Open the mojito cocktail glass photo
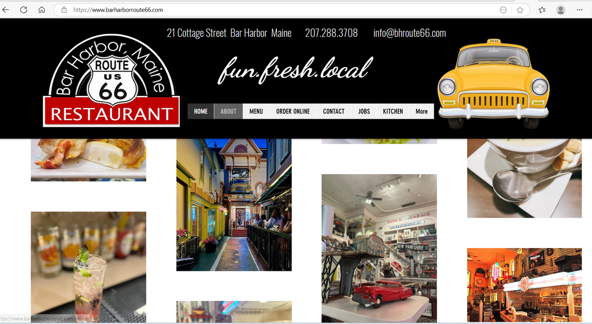Viewport: 592px width, 324px height. 88,267
